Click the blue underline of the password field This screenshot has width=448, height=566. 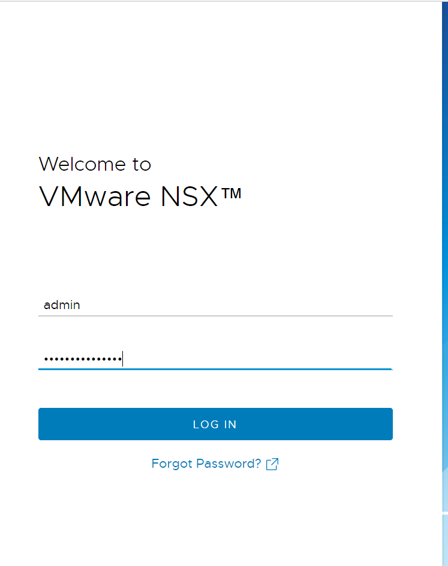tap(215, 369)
